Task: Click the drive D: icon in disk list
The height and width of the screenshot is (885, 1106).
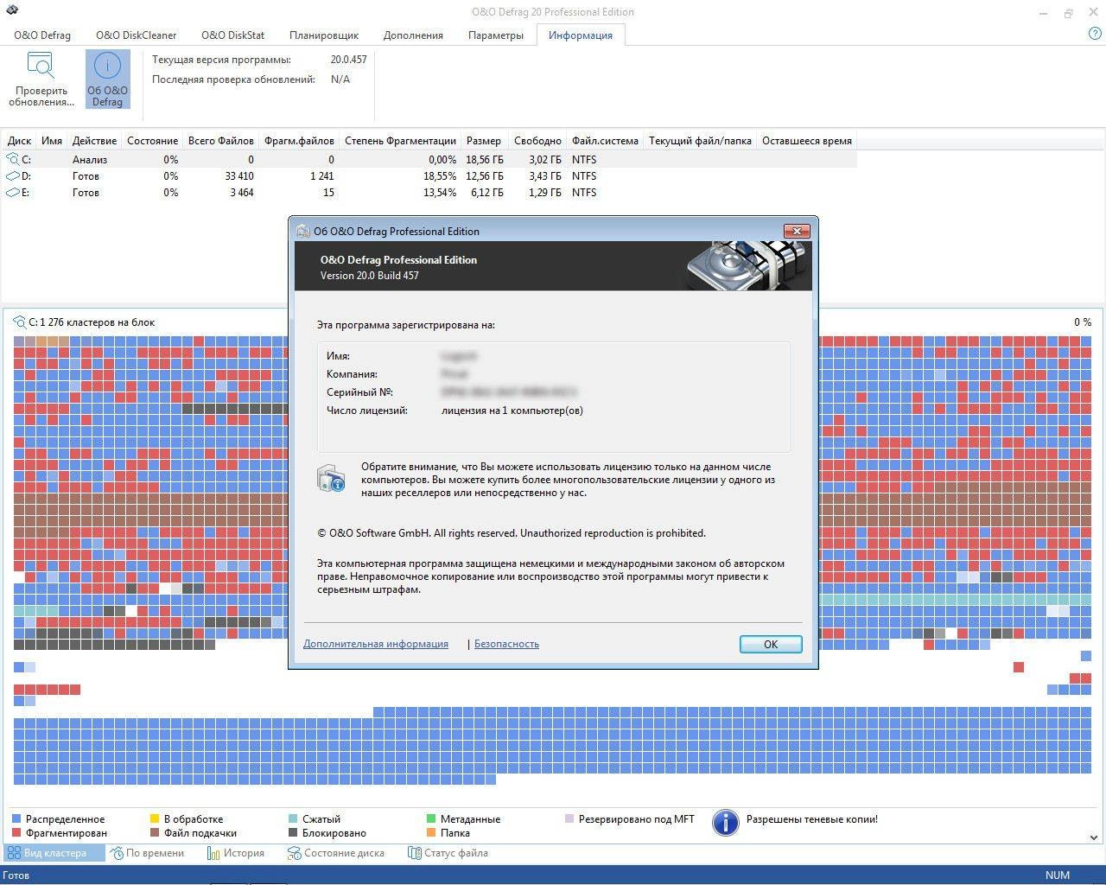Action: [13, 175]
